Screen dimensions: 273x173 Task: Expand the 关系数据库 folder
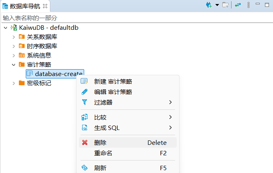pyautogui.click(x=13, y=37)
